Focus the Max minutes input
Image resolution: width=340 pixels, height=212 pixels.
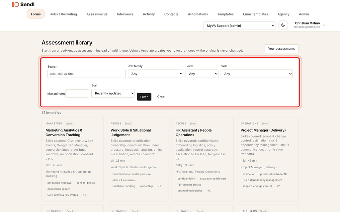(77, 94)
